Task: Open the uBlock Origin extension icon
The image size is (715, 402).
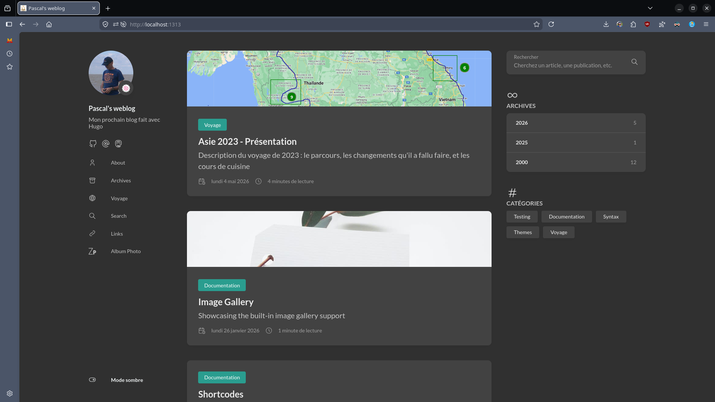Action: [647, 24]
